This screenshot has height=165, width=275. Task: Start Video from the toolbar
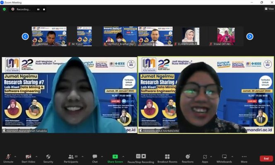point(28,158)
